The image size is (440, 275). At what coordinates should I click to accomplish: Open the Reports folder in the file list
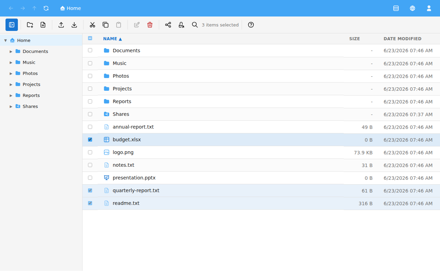tap(122, 101)
